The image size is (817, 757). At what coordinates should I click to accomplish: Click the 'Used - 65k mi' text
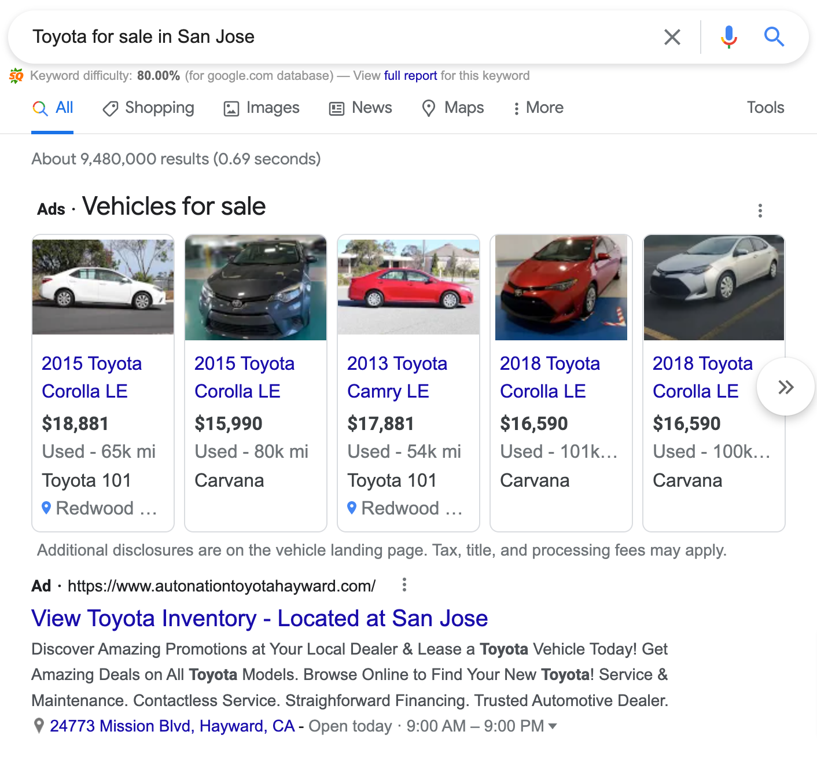[x=99, y=451]
